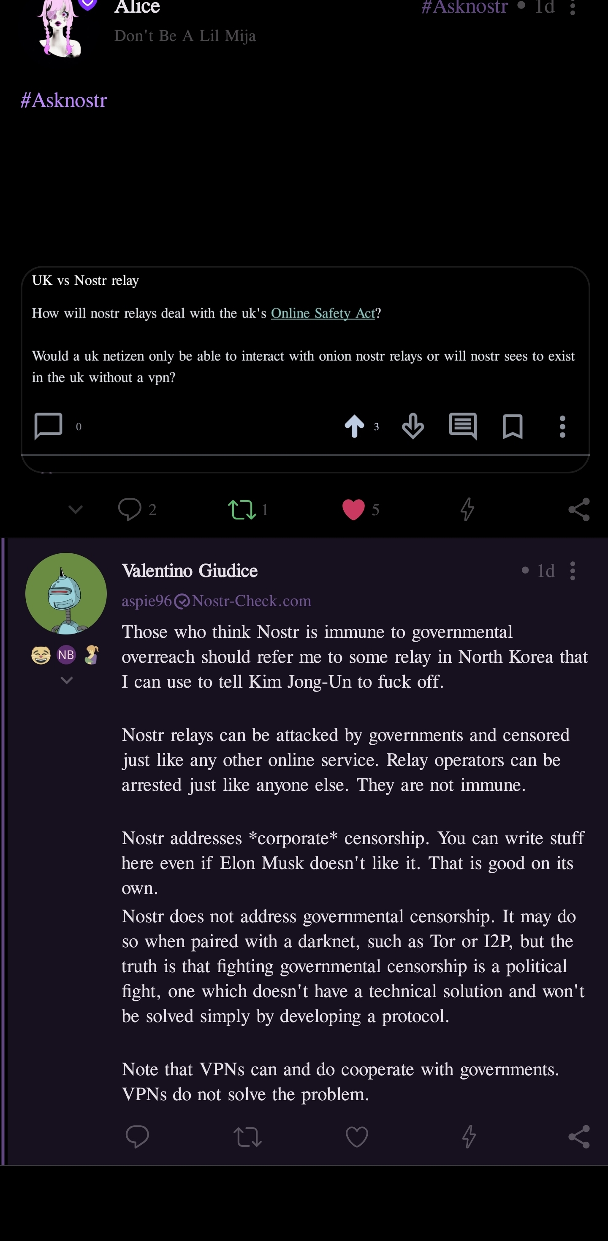
Task: Unlike Alice's post via red heart
Action: tap(353, 509)
